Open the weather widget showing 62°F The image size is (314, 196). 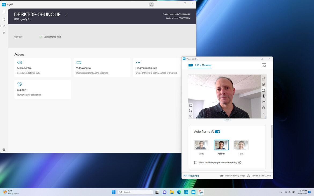click(11, 192)
